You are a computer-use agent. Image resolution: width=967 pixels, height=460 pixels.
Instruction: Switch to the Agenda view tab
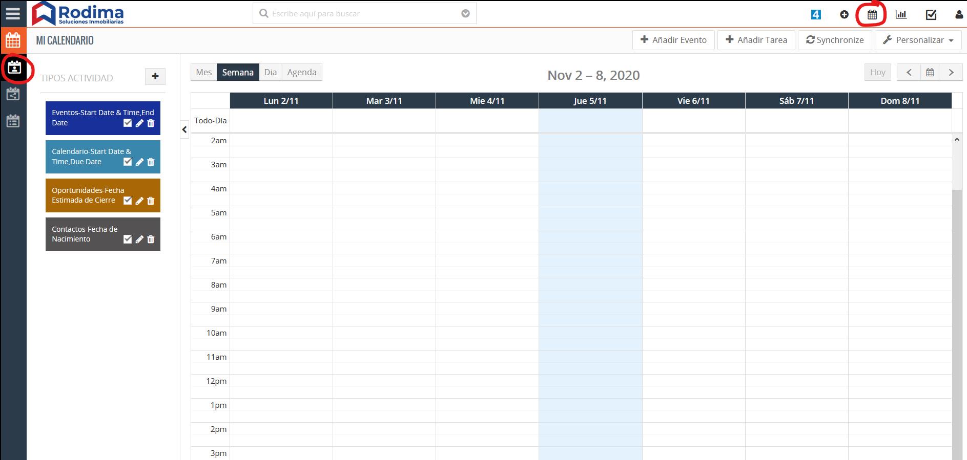point(301,72)
